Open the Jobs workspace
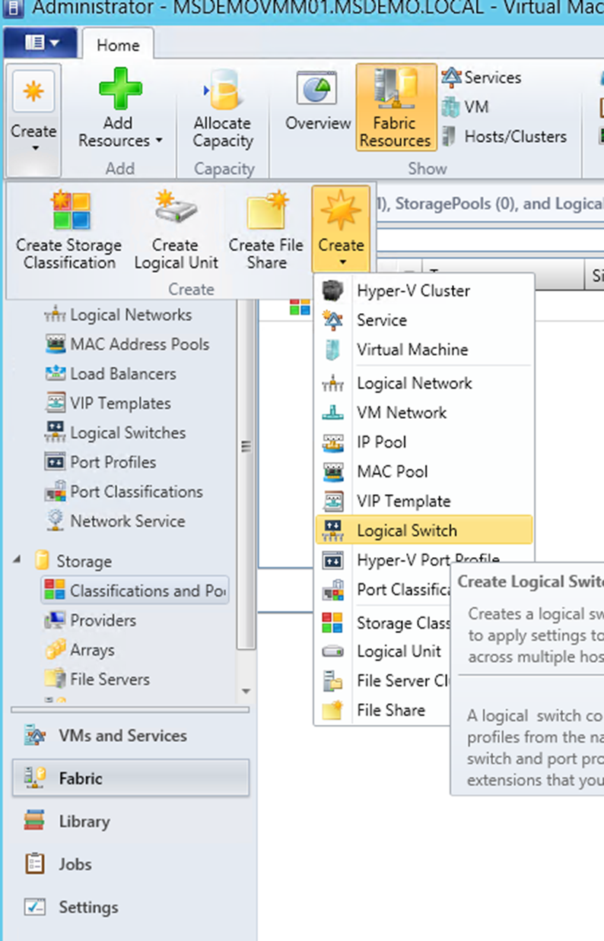604x941 pixels. coord(130,864)
